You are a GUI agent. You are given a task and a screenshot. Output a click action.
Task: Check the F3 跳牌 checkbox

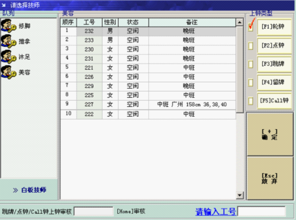pyautogui.click(x=251, y=65)
